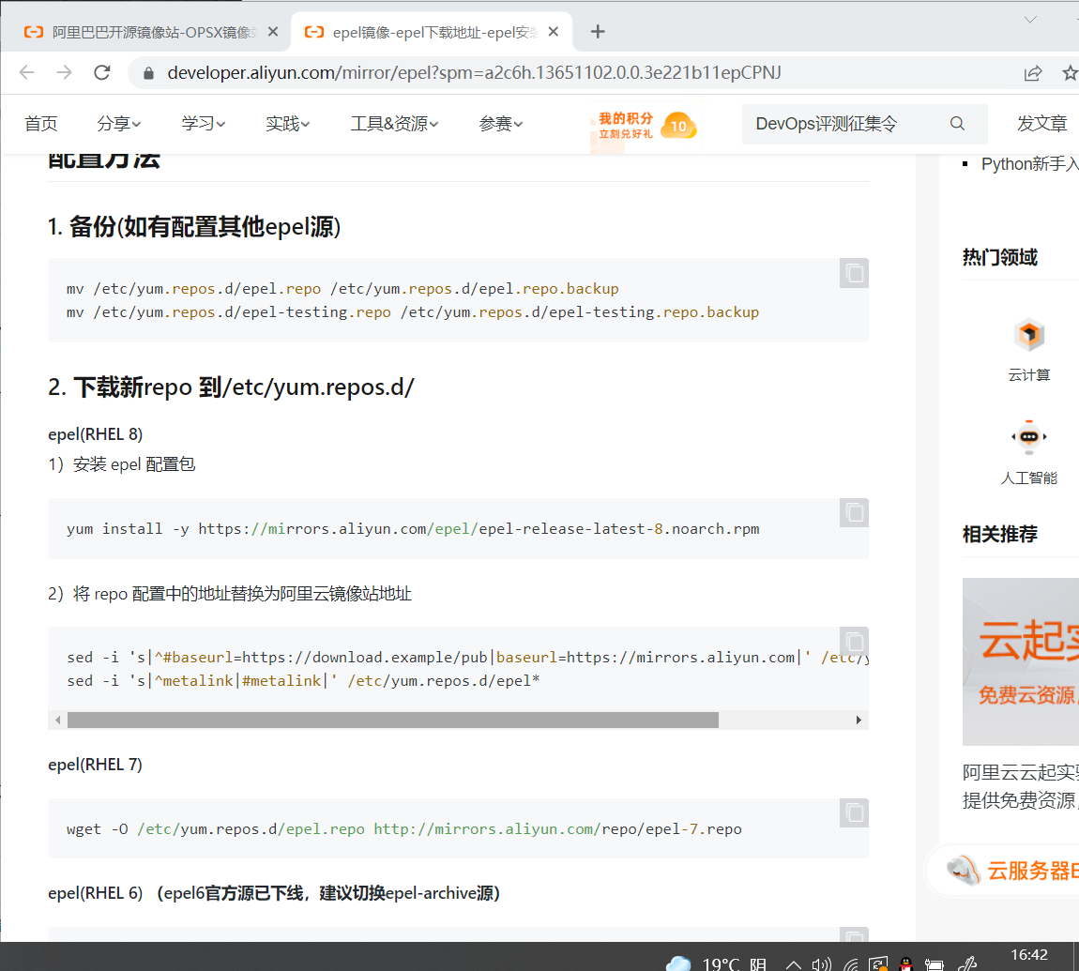Viewport: 1079px width, 971px height.
Task: Open 人工智能 hot topic icon
Action: pos(1028,438)
